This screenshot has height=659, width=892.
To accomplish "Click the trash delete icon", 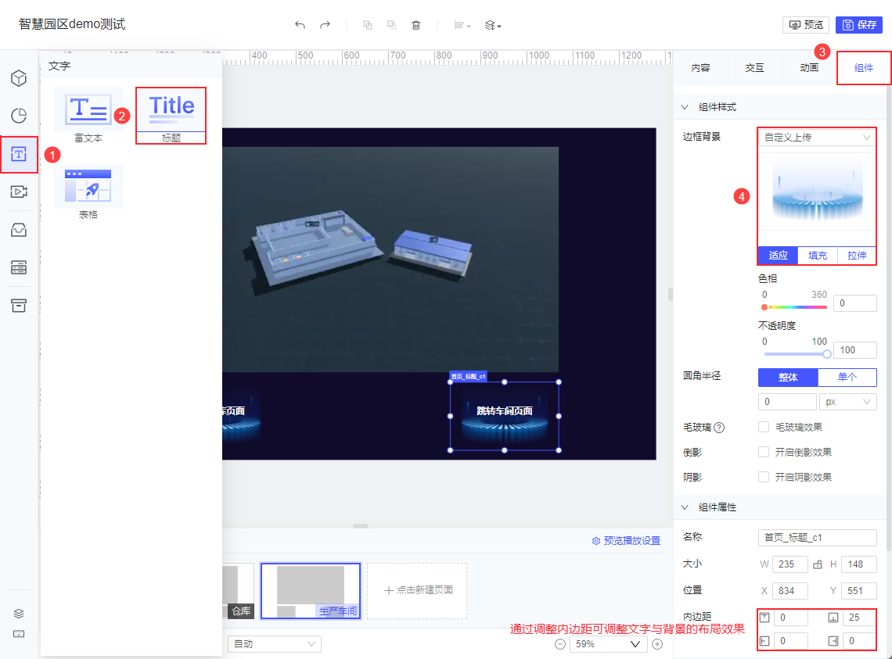I will (x=416, y=25).
